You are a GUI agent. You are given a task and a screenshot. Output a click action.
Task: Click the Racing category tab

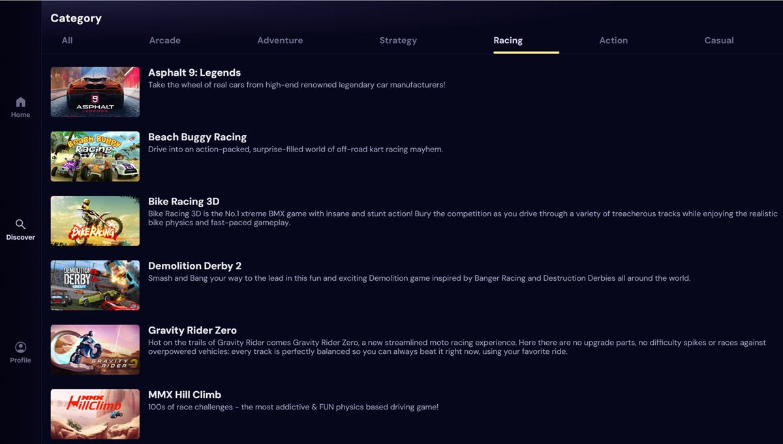click(508, 40)
